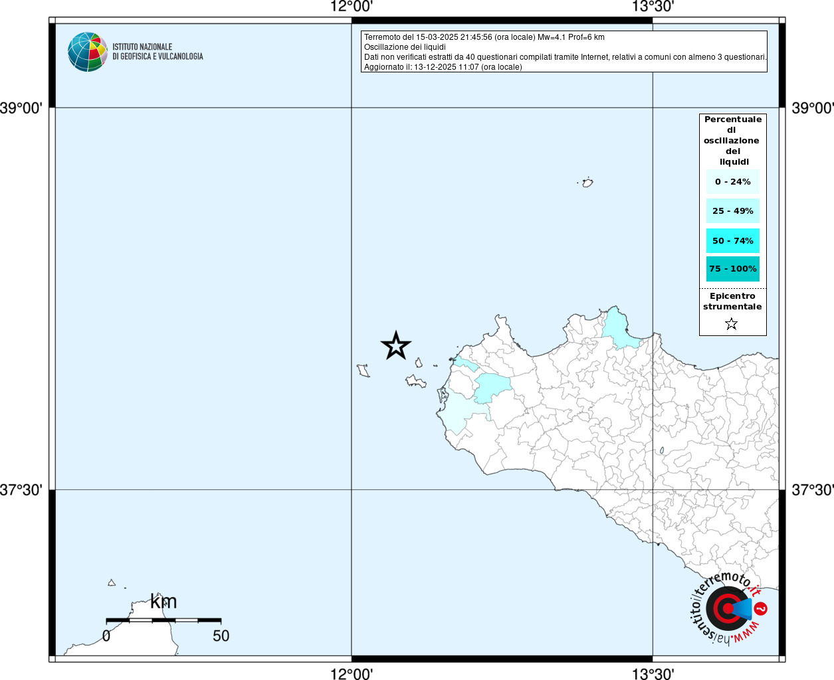The image size is (834, 680).
Task: Click the small island off the Tunisian coast
Action: tap(112, 583)
